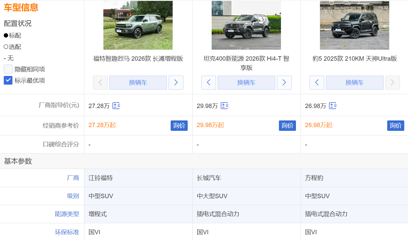Click the 坦克400 car photo thumbnail

click(246, 25)
